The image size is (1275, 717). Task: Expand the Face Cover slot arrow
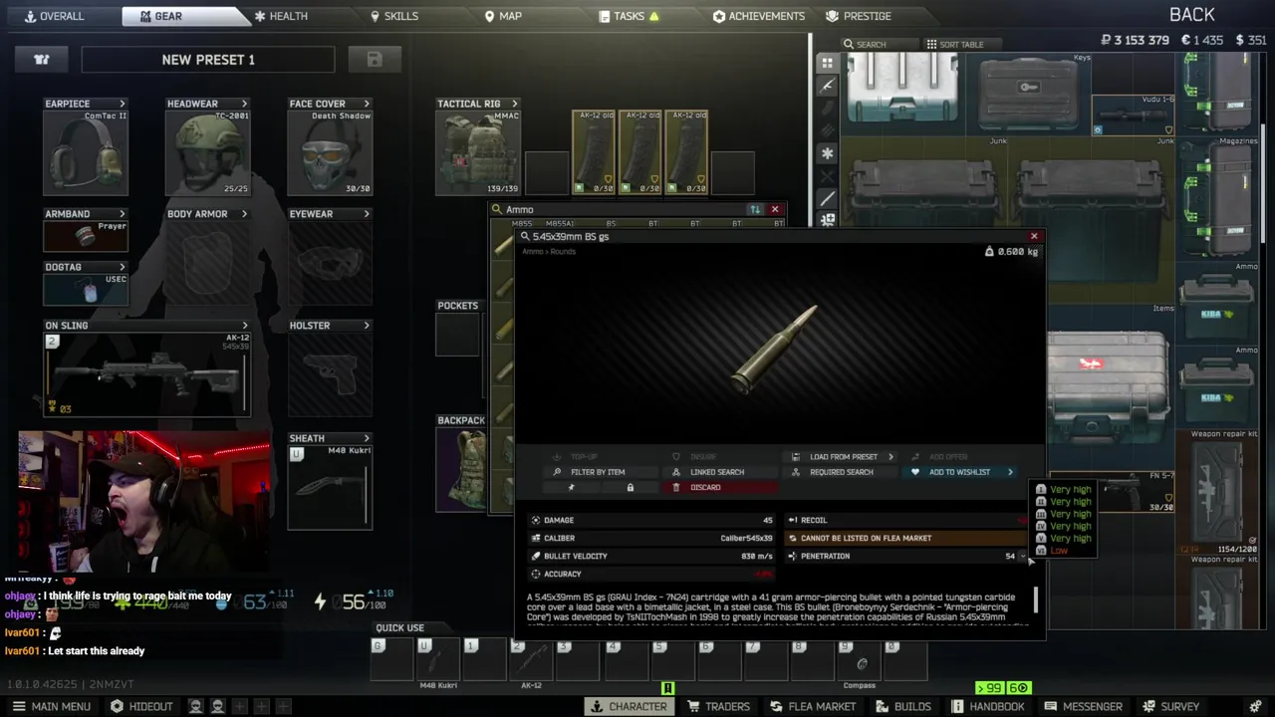367,104
